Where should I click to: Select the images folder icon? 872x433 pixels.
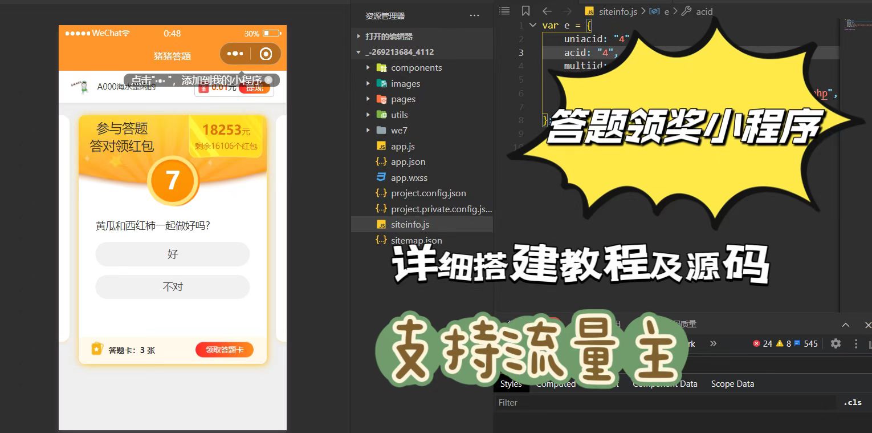tap(381, 83)
